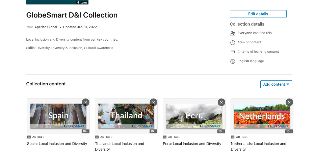
Task: Click the globe icon beside English language
Action: point(233,62)
